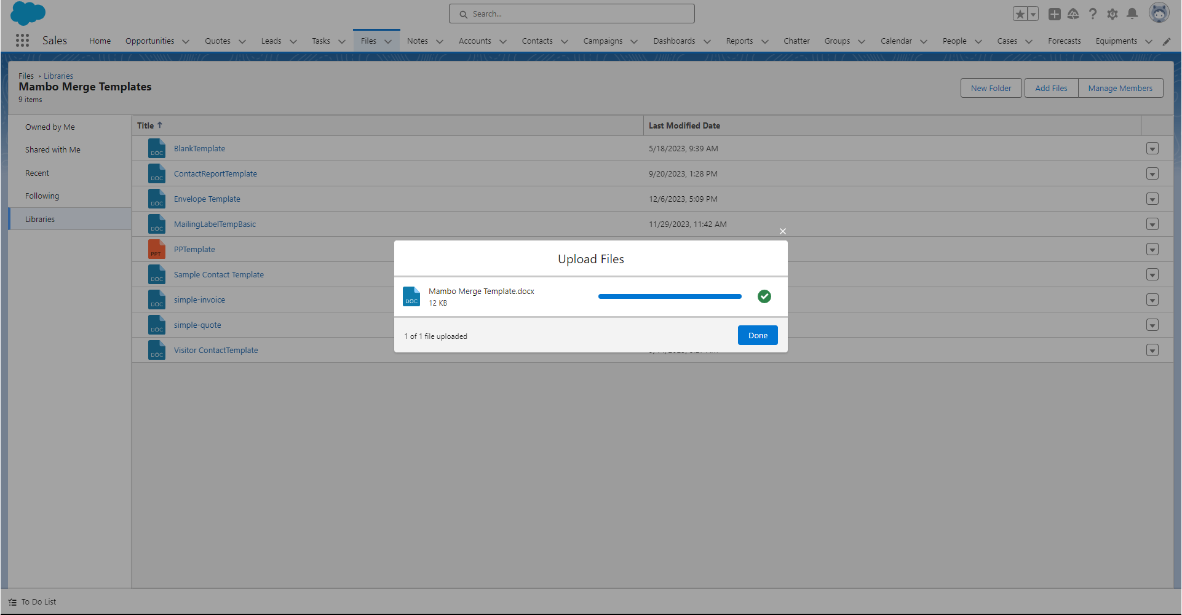Expand the Opportunities tab dropdown
Image resolution: width=1182 pixels, height=615 pixels.
coord(186,41)
